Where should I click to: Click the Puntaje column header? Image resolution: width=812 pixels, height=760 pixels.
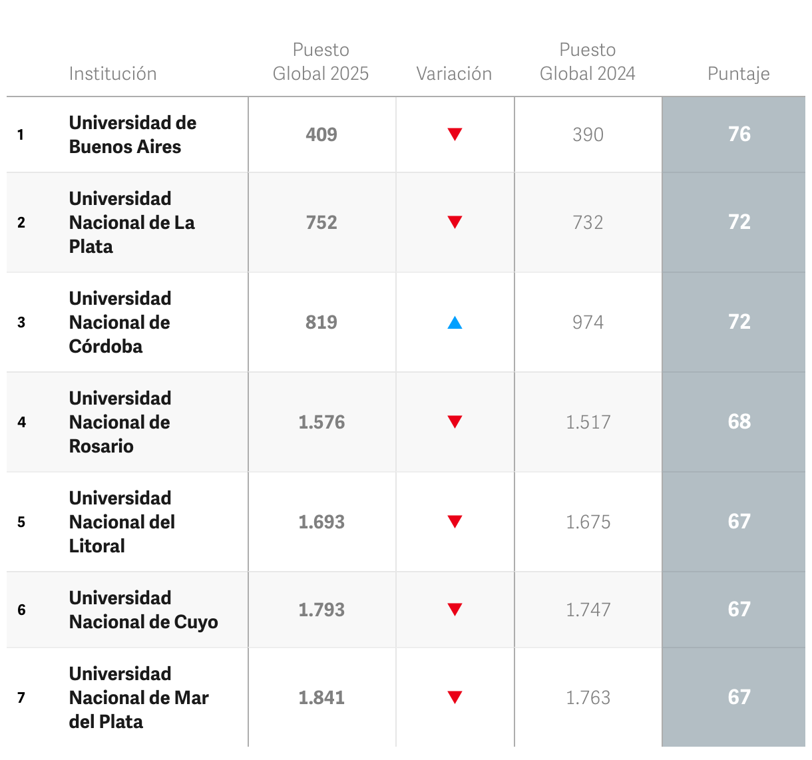(x=738, y=74)
